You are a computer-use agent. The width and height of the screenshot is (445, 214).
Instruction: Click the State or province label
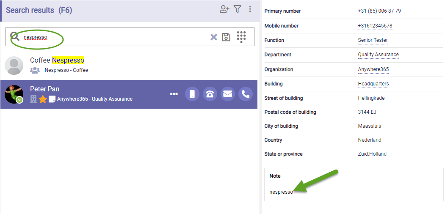tap(283, 154)
